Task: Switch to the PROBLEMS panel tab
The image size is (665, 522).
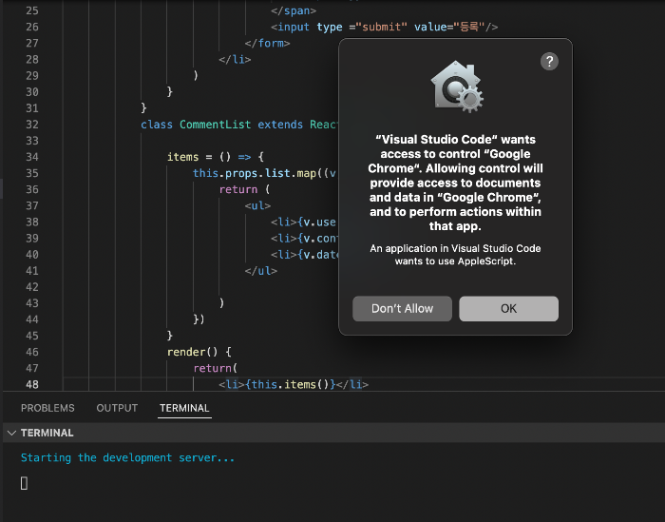Action: 47,408
